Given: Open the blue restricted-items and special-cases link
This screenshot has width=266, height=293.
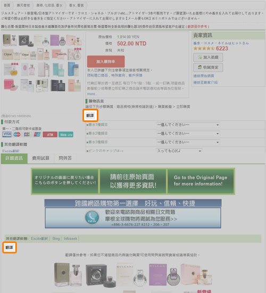Looking at the screenshot, I should pos(114,75).
